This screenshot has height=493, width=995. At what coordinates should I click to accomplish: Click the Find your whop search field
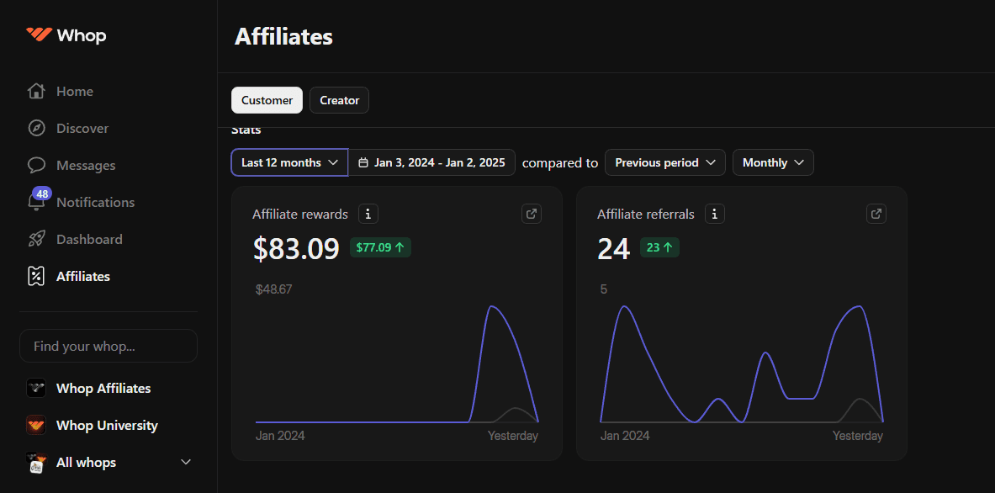(x=108, y=346)
